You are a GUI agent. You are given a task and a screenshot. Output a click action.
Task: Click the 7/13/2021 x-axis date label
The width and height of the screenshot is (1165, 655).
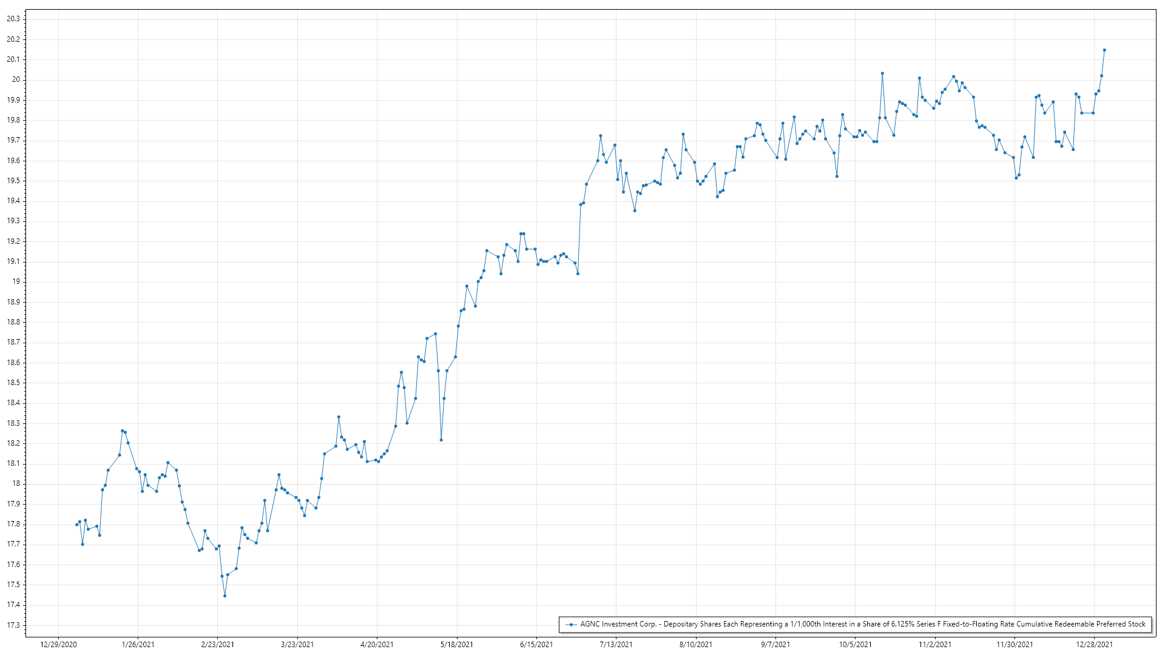click(x=616, y=644)
